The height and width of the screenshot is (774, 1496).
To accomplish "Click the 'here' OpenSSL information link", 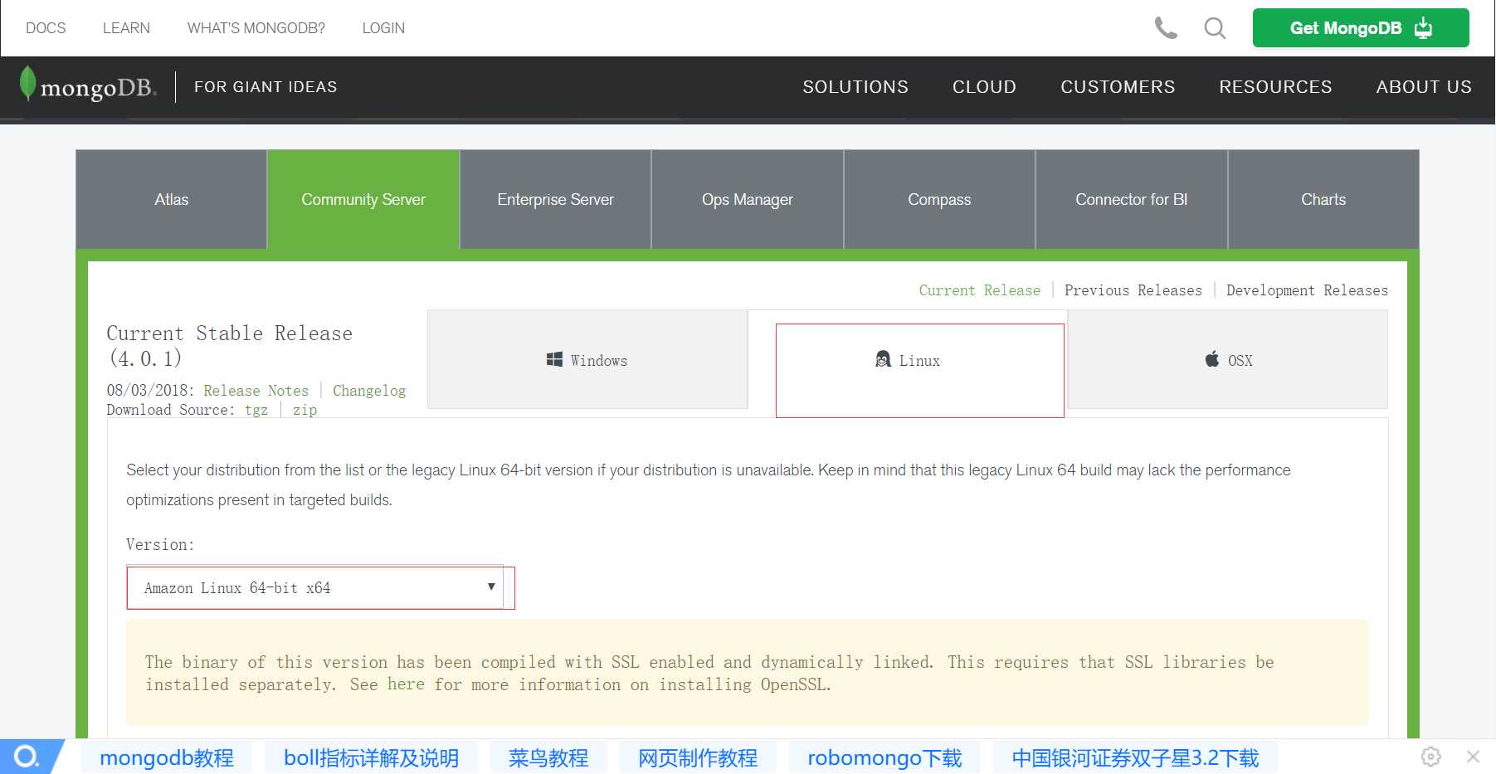I will point(406,684).
